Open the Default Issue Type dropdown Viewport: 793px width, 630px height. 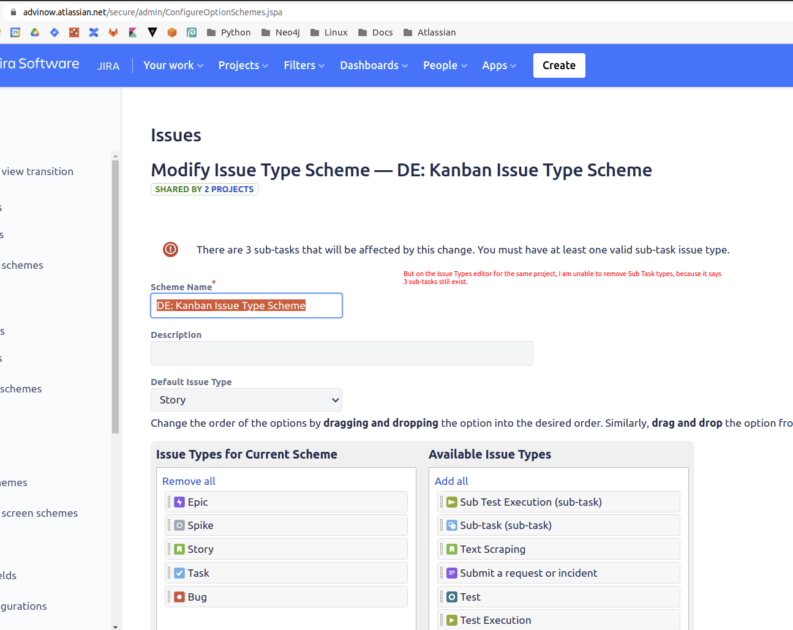click(246, 400)
